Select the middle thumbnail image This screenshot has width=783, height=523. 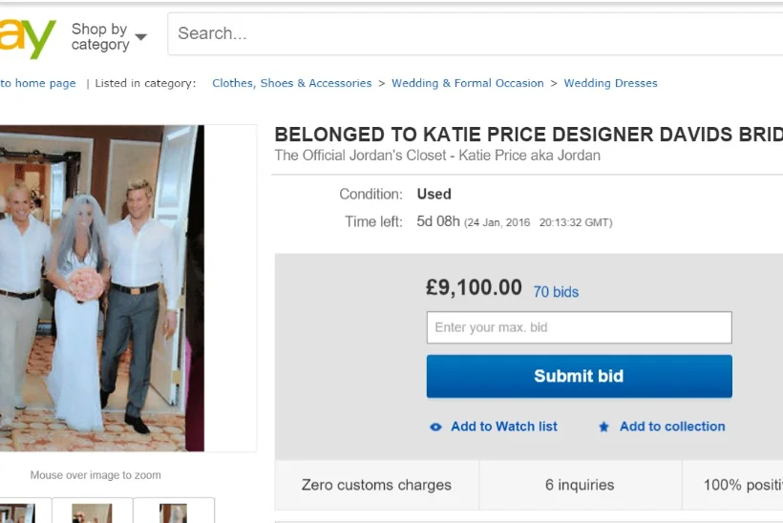point(92,512)
